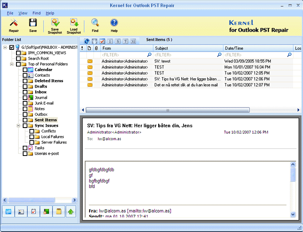Click search icon in From filter

pos(149,55)
